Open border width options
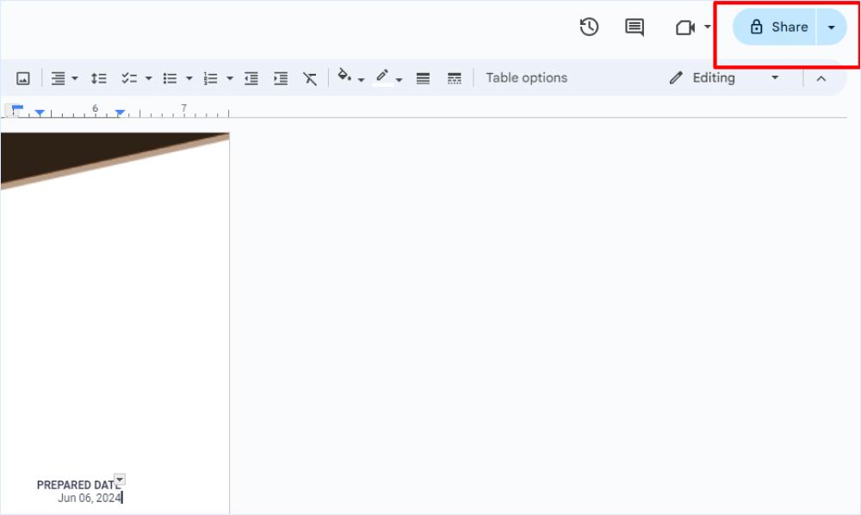The width and height of the screenshot is (861, 515). pyautogui.click(x=423, y=78)
